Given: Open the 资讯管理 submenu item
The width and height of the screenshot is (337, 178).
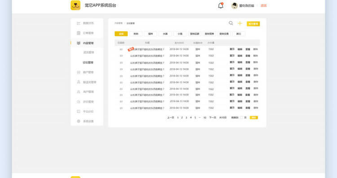Looking at the screenshot, I should coord(89,52).
